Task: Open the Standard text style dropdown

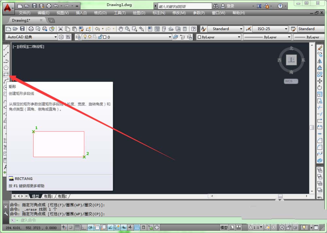Action: [225, 29]
